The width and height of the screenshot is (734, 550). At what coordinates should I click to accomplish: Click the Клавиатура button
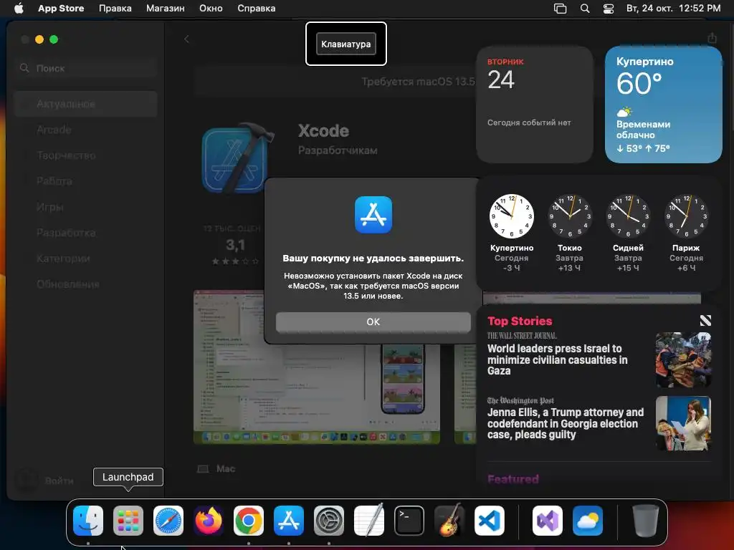tap(346, 44)
